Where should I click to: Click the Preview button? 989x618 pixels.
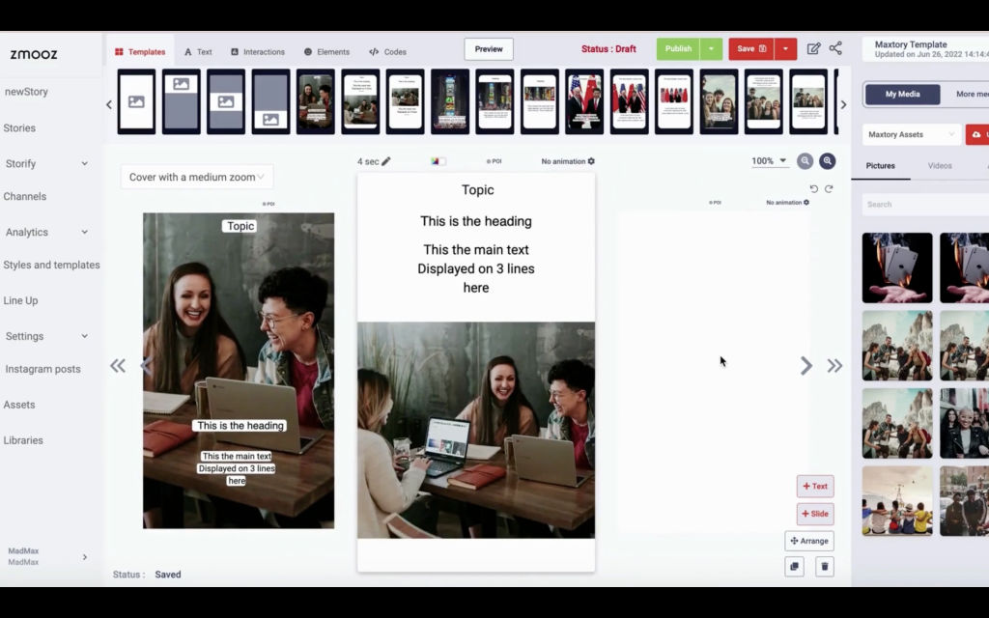coord(489,49)
